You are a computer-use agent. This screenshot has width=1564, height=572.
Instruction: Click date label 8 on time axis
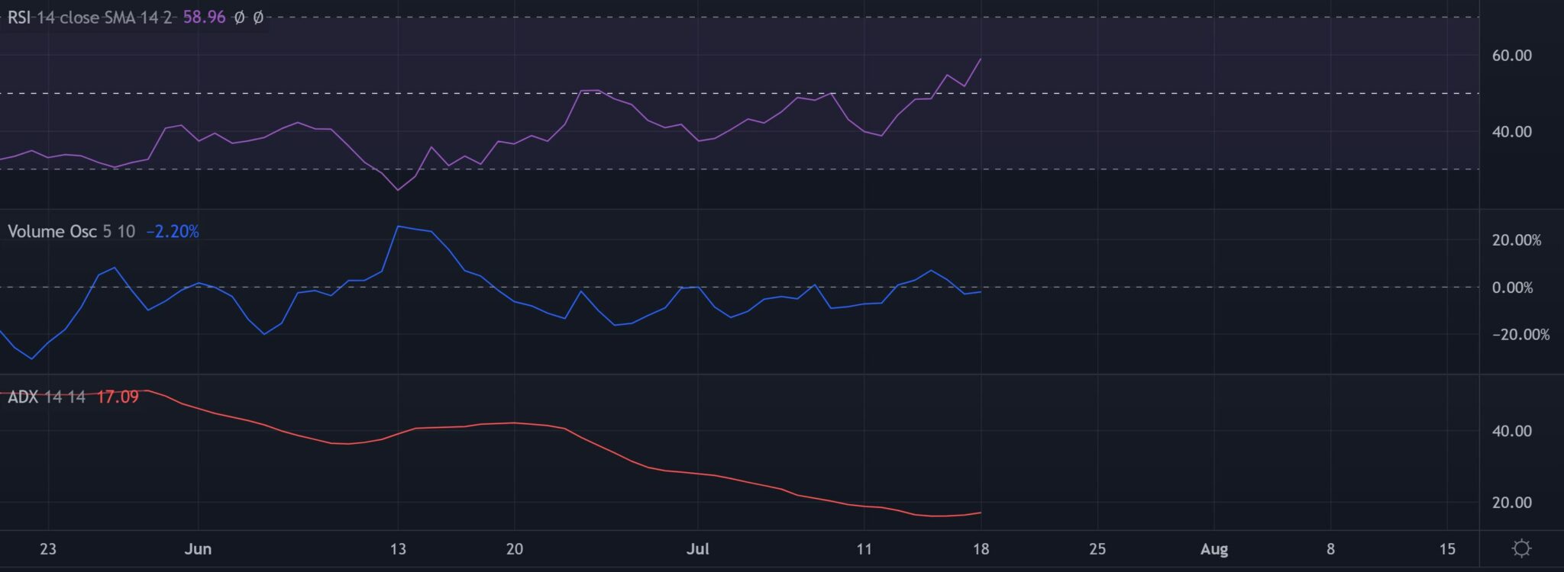pyautogui.click(x=1330, y=549)
